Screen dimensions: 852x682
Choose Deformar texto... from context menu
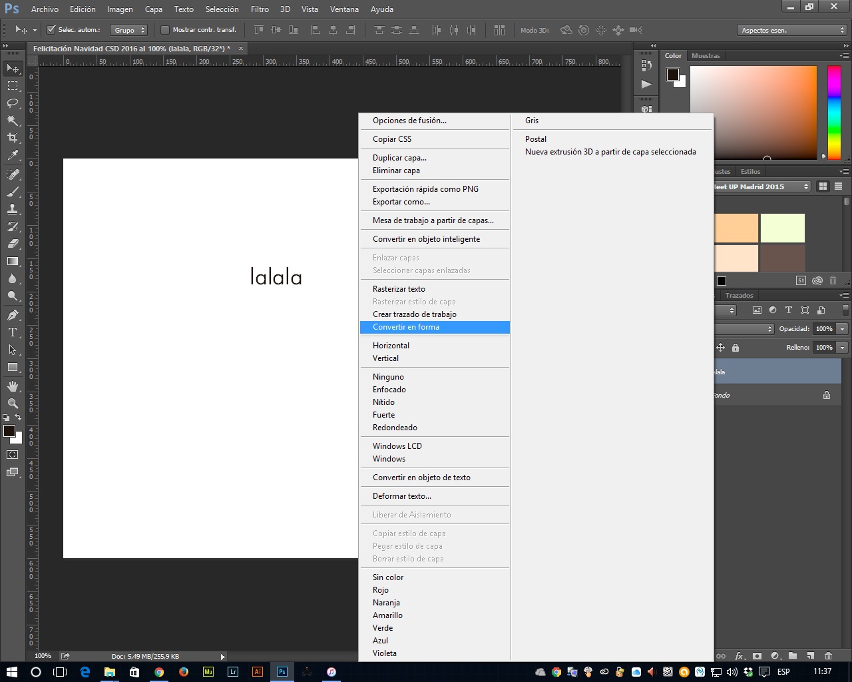point(435,496)
